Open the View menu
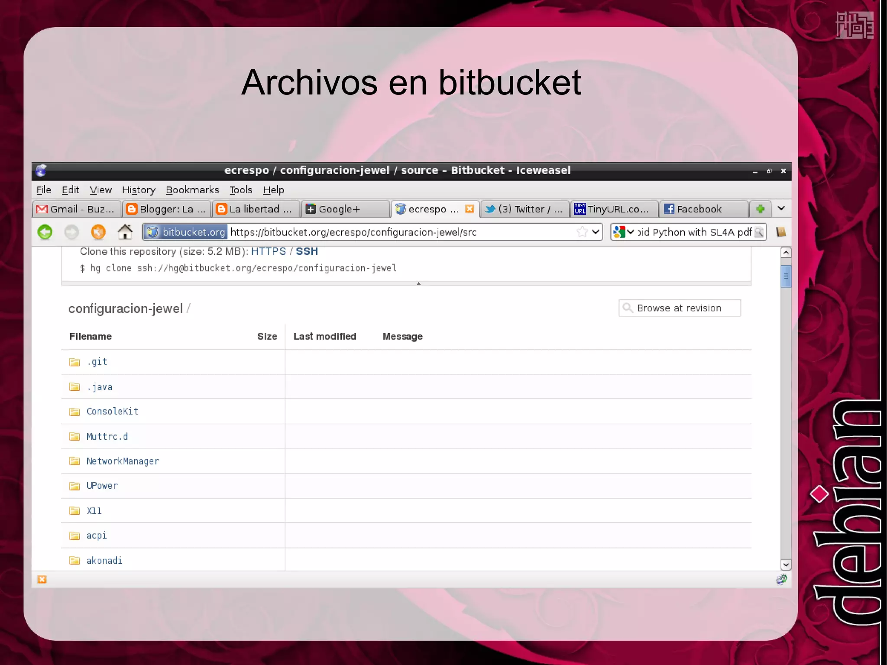This screenshot has height=665, width=887. [100, 190]
